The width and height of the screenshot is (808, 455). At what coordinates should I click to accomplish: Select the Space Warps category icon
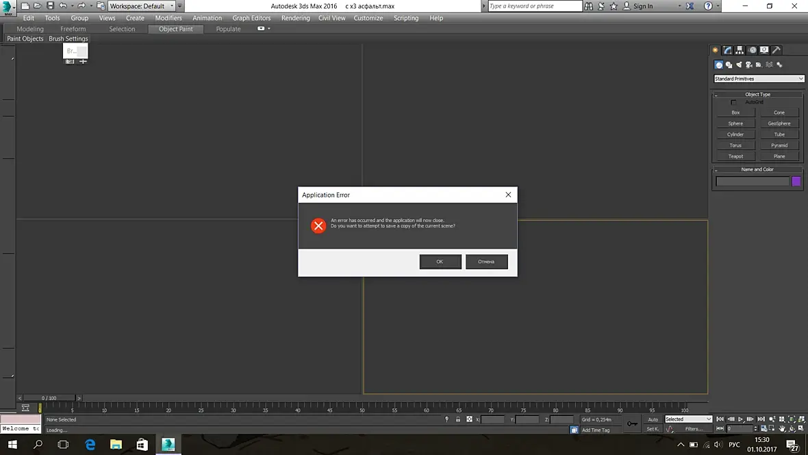(x=770, y=65)
